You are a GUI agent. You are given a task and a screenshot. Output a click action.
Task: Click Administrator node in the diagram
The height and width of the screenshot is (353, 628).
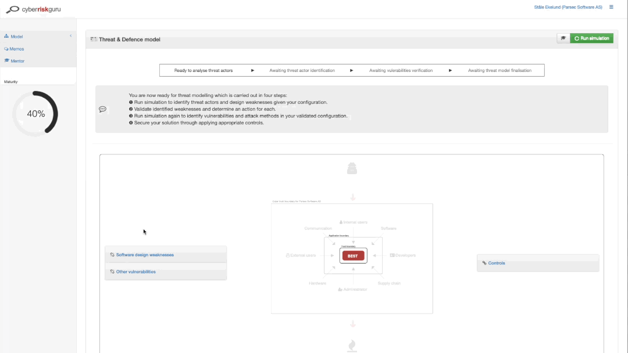[352, 289]
